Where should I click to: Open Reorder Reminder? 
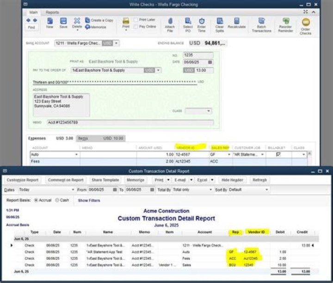285,25
